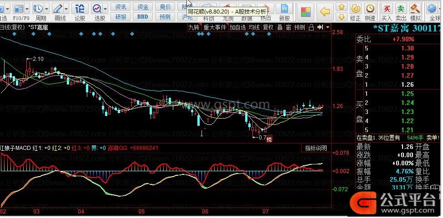Expand the dropdown arrow beside 自选
Screen dimensions: 443x218
tap(7, 9)
